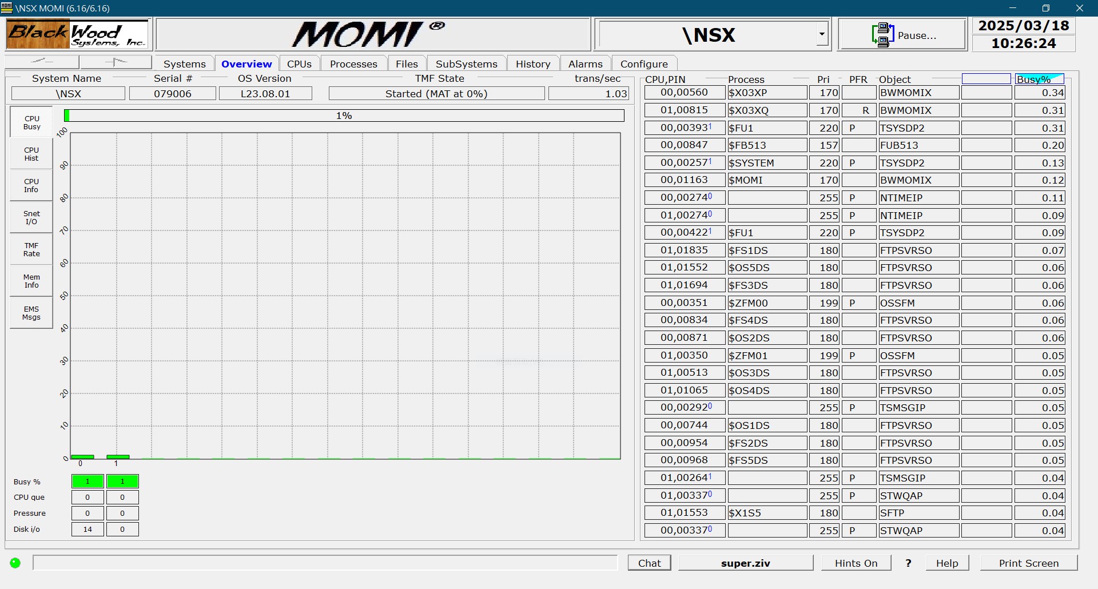
Task: Sort by the PFR column header
Action: click(858, 79)
